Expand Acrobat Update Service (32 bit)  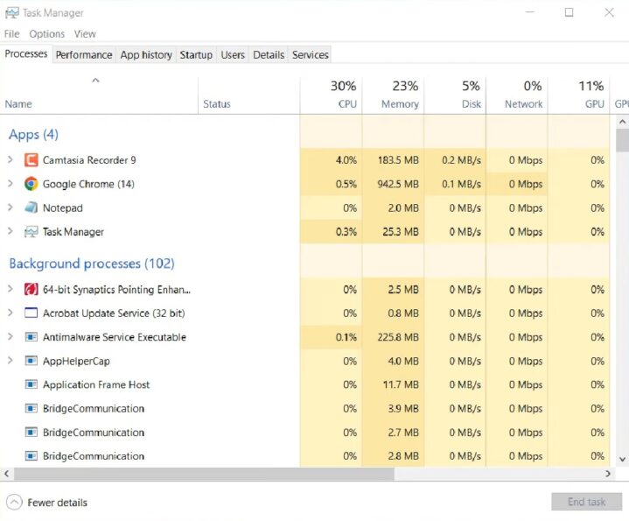click(10, 313)
